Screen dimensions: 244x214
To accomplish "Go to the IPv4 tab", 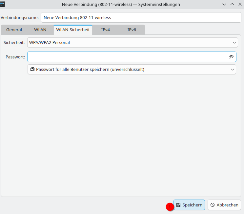I will [x=105, y=30].
